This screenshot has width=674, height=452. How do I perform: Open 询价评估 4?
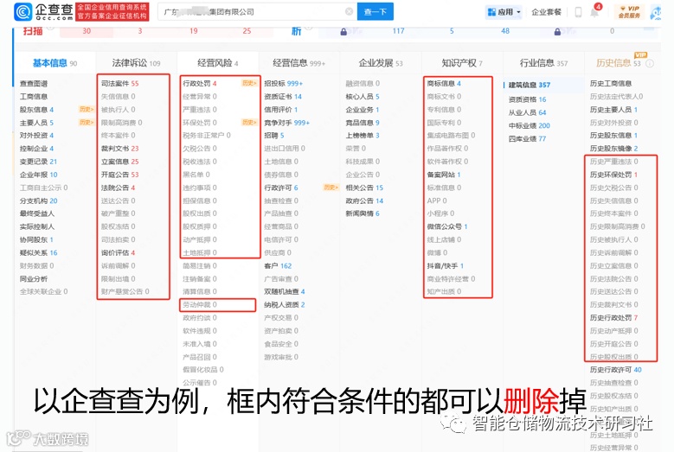click(x=119, y=253)
